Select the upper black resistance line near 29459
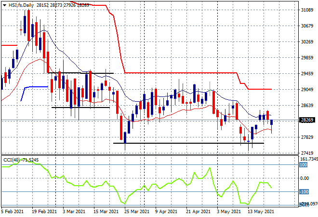 [x=81, y=73]
